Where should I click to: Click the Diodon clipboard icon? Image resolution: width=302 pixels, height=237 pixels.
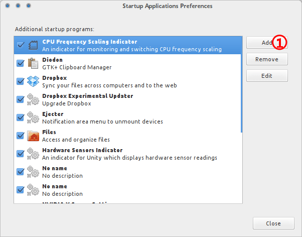(x=33, y=63)
